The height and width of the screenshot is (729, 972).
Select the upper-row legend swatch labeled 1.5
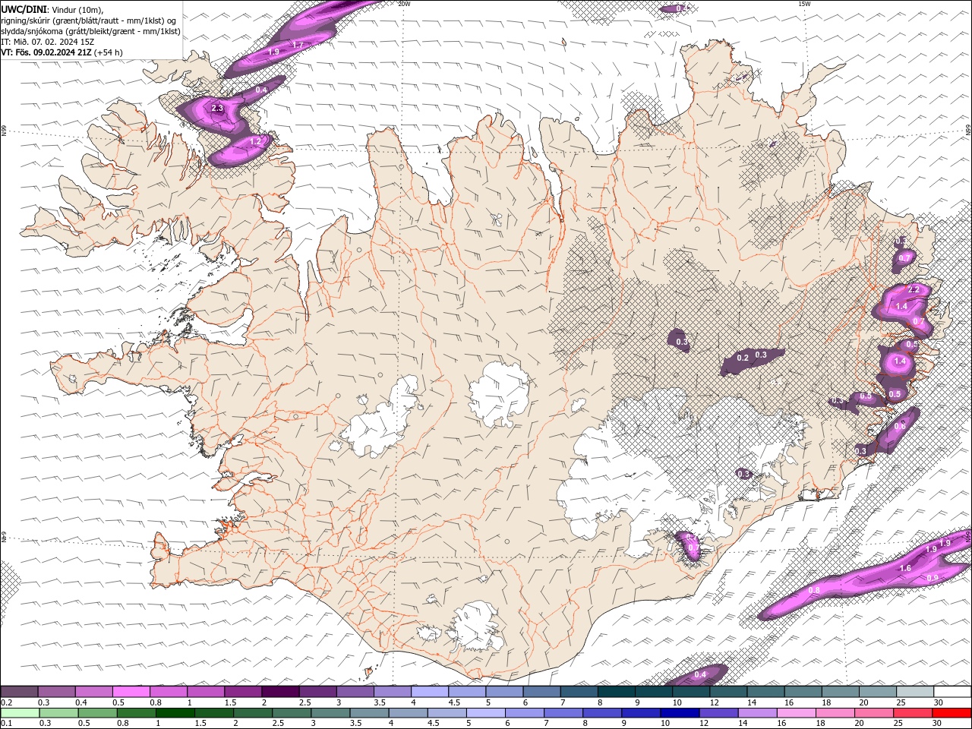[242, 692]
